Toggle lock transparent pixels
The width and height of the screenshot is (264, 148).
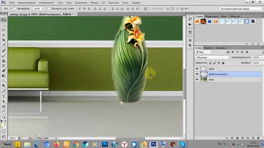(x=210, y=63)
